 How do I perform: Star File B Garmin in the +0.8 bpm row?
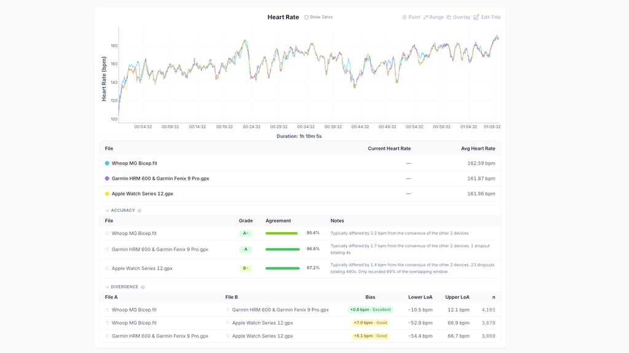pyautogui.click(x=228, y=309)
